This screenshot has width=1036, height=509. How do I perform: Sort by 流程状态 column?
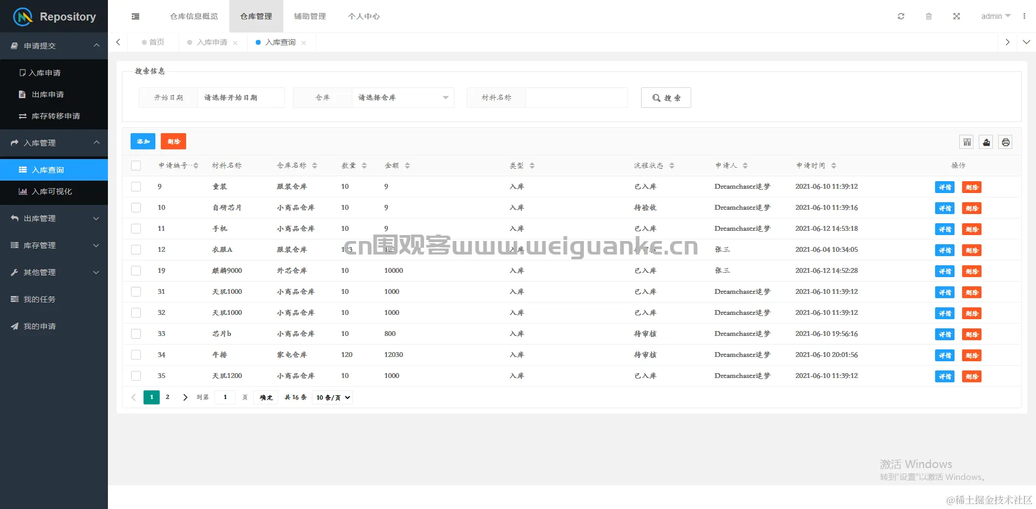tap(672, 166)
